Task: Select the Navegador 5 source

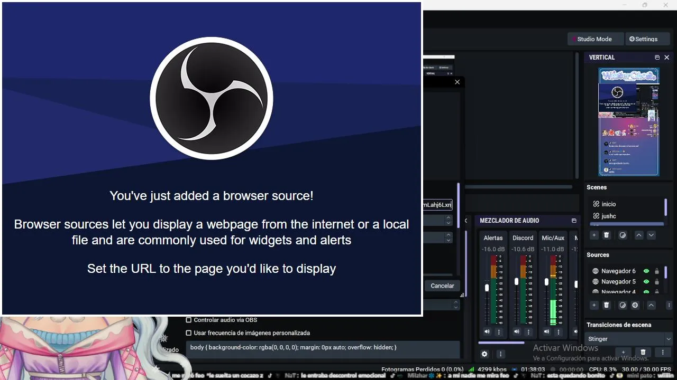Action: (618, 281)
